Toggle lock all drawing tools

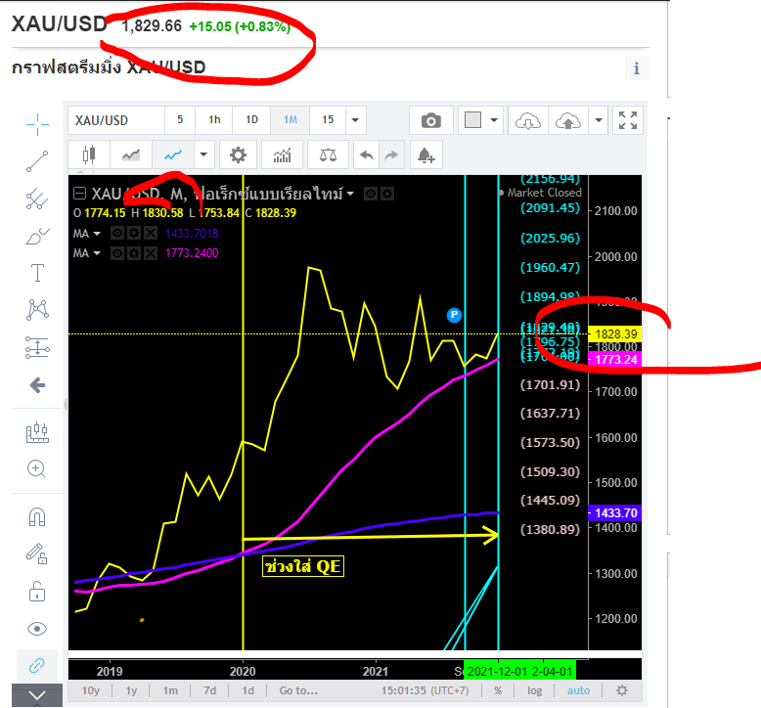tap(37, 591)
